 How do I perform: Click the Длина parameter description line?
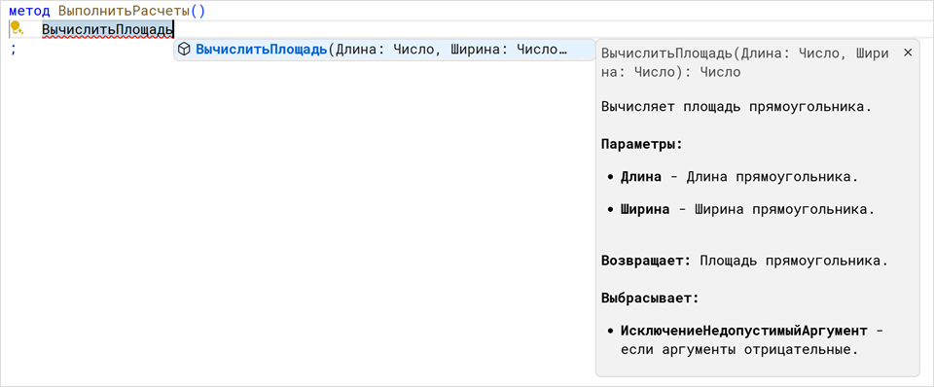click(739, 177)
